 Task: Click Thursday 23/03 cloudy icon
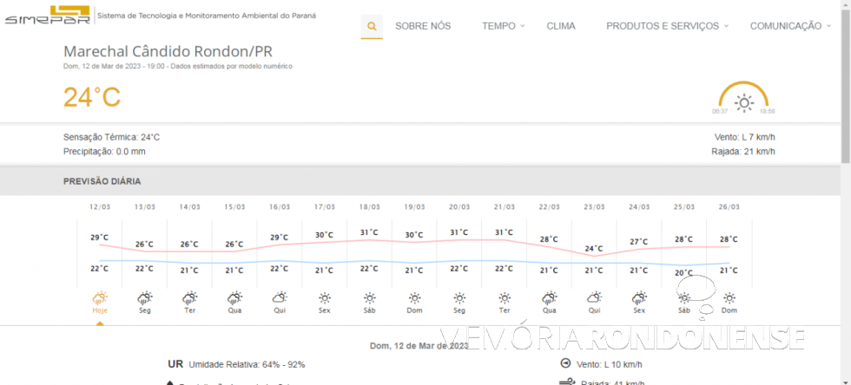594,297
